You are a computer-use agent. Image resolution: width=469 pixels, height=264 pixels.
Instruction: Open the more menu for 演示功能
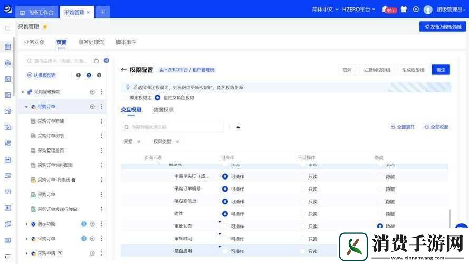(x=101, y=223)
